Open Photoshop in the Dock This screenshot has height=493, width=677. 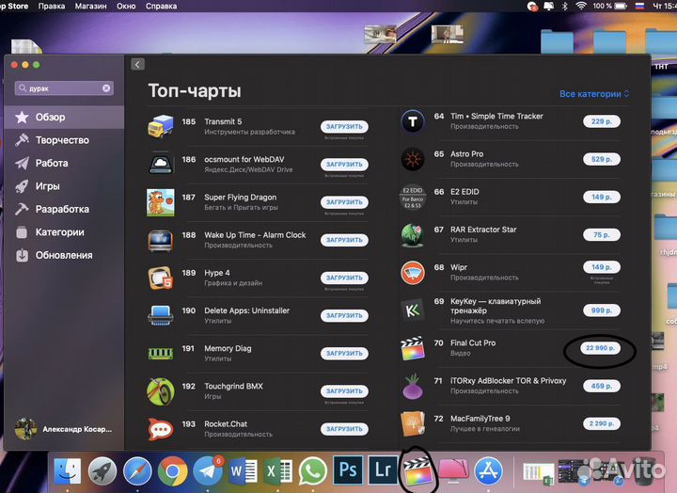[348, 470]
